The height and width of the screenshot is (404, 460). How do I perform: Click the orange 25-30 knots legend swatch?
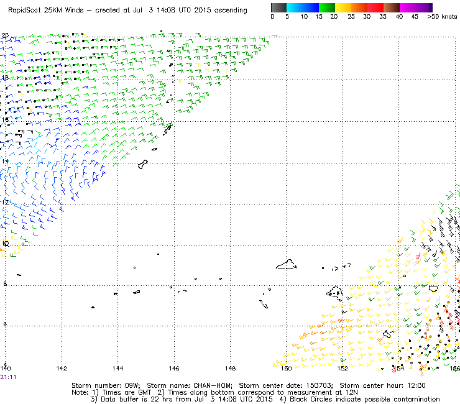point(359,7)
